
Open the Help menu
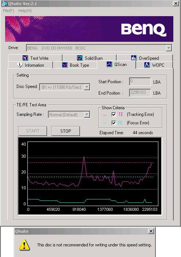(25, 11)
